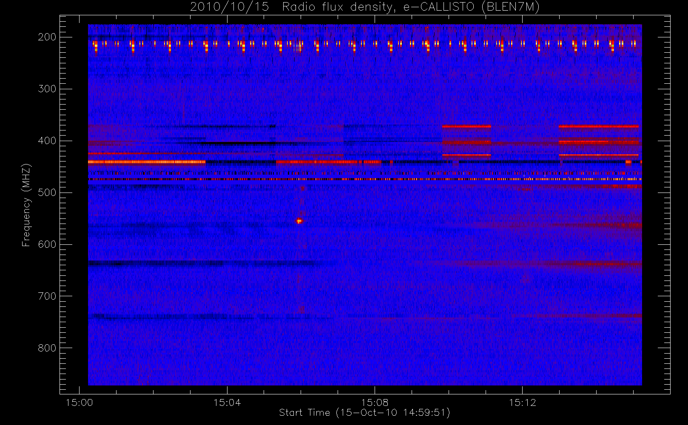Click the bright burst spot near 555 MHz

tap(299, 221)
